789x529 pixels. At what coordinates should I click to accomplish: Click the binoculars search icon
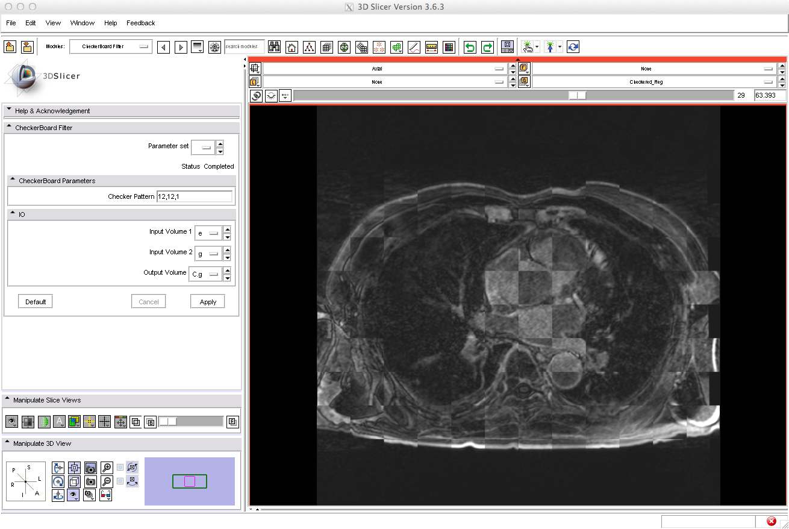tap(275, 47)
